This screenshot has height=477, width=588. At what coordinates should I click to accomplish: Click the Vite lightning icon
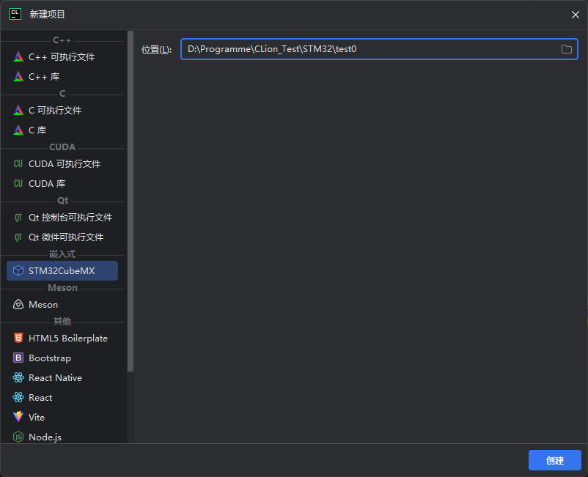click(18, 417)
